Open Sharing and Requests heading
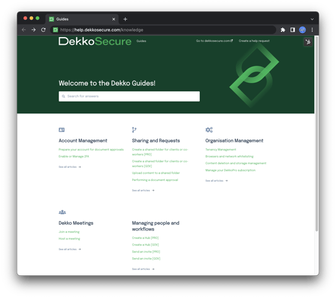 156,141
